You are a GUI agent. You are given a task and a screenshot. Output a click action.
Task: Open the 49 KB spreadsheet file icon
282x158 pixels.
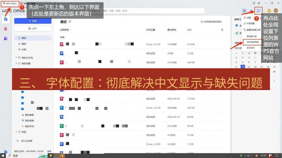point(62,126)
